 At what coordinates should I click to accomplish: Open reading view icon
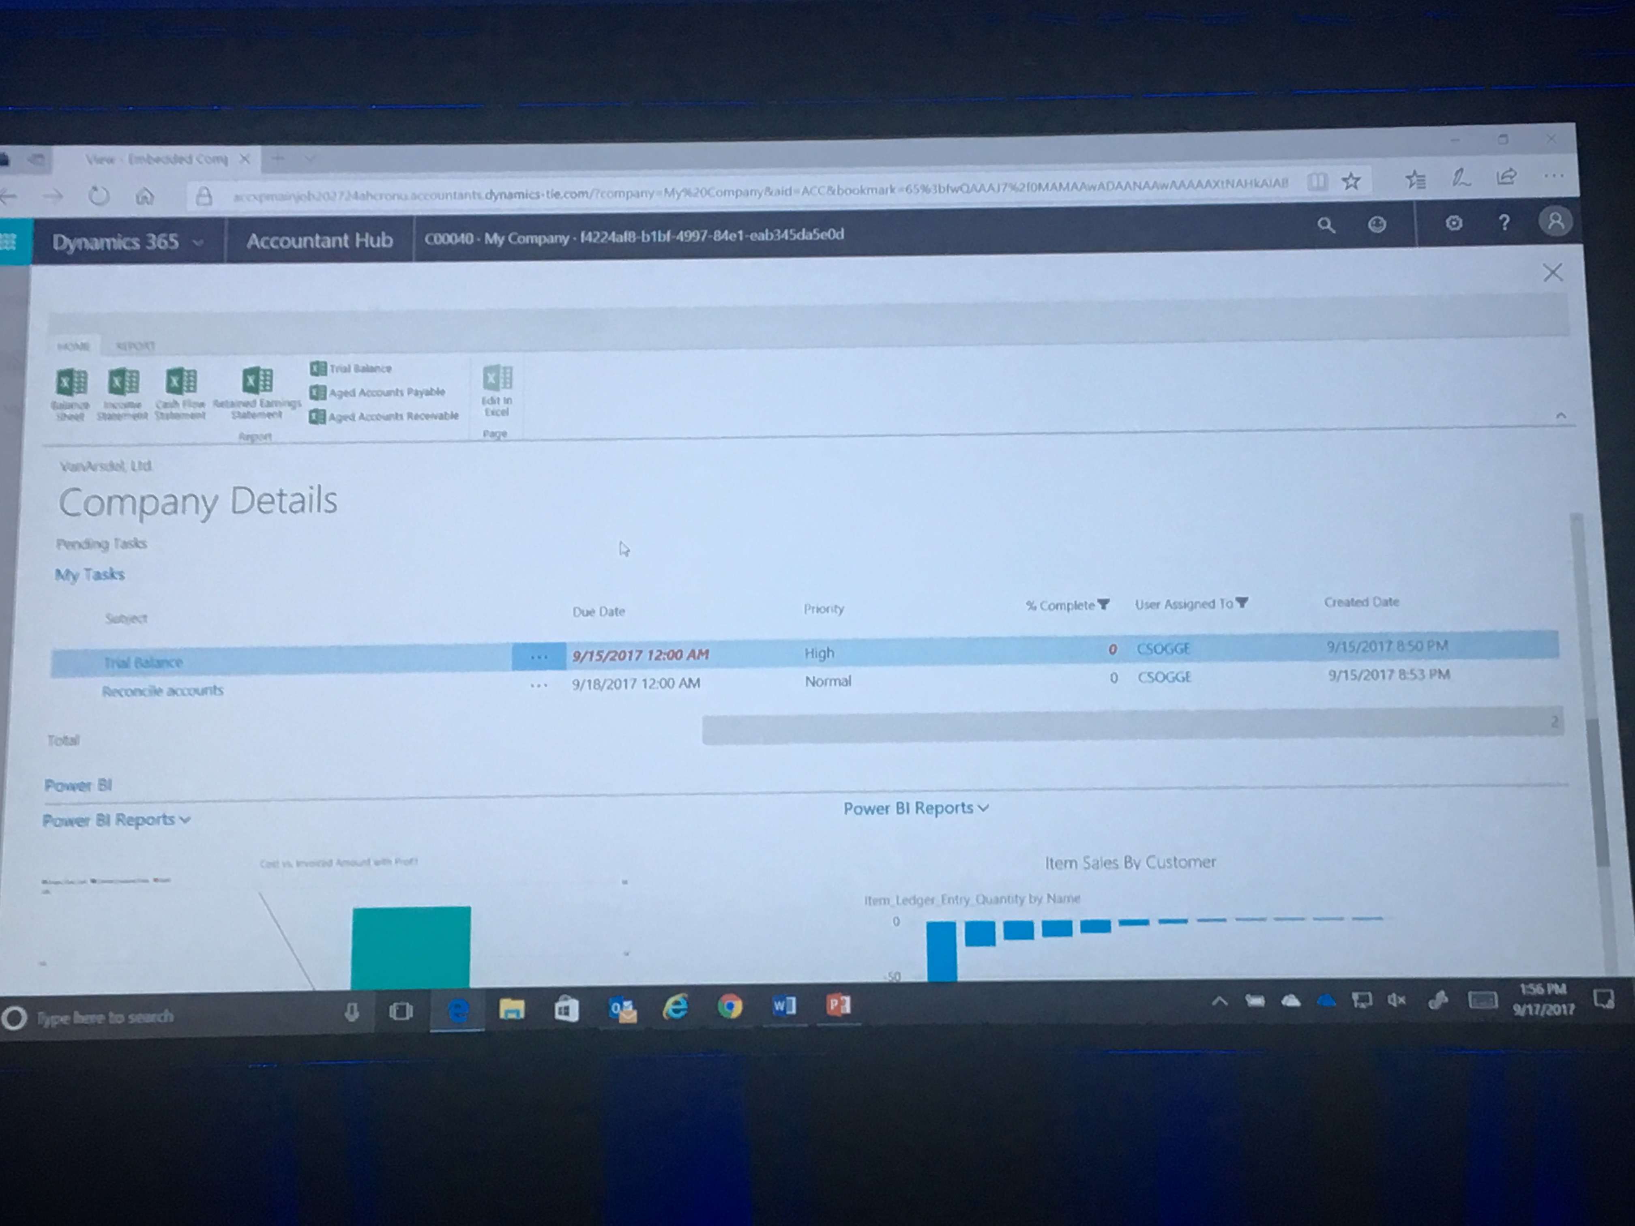1317,182
